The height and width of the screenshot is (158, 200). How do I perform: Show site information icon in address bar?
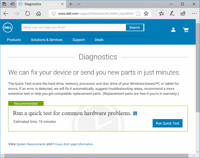coord(54,13)
